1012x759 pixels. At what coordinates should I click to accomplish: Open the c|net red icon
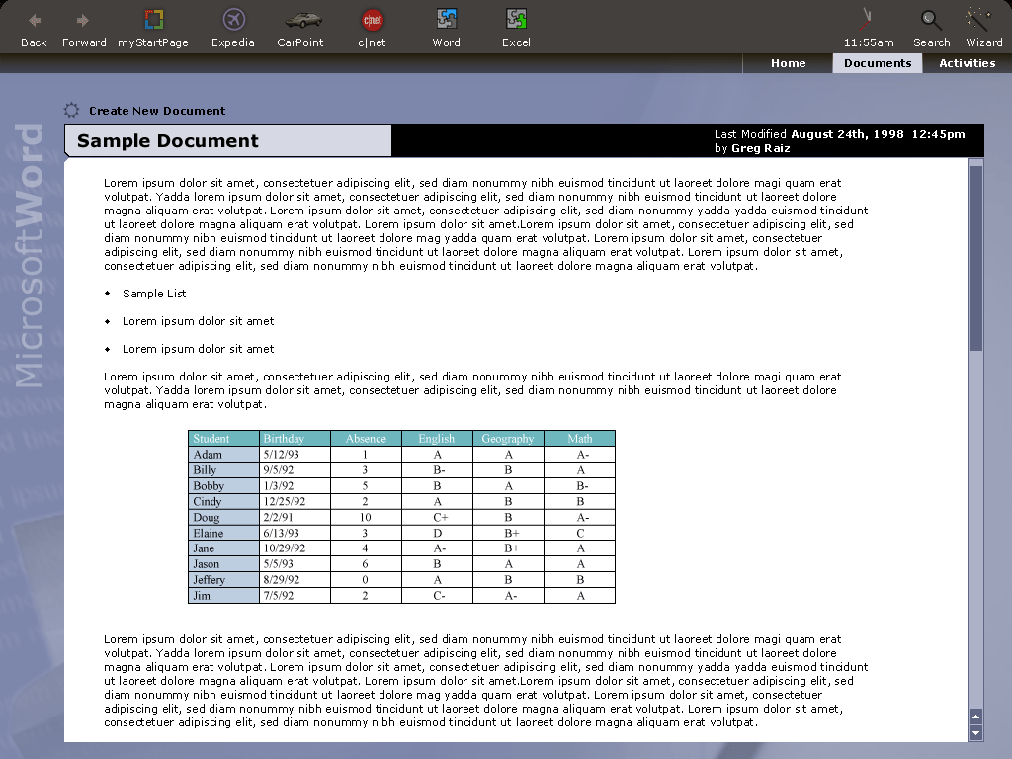pos(373,20)
